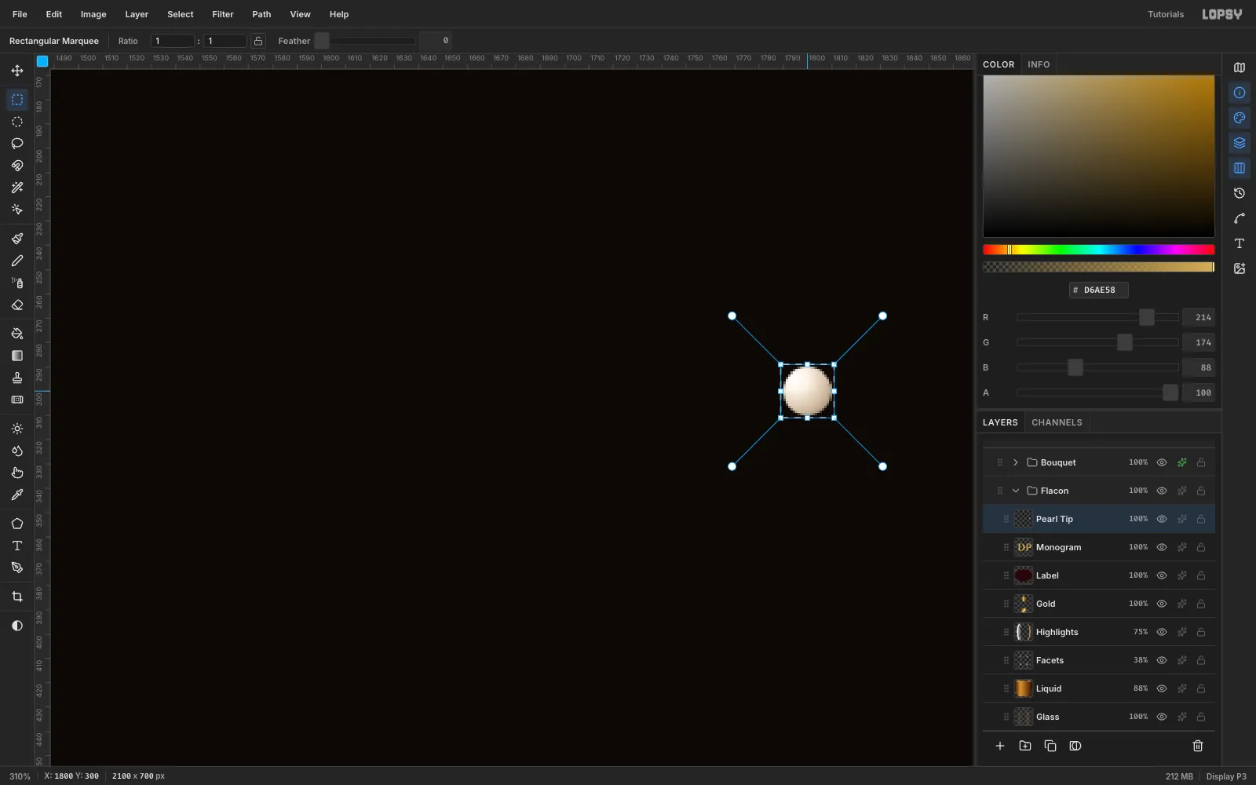Lock the Highlights layer
Image resolution: width=1256 pixels, height=785 pixels.
coord(1201,632)
